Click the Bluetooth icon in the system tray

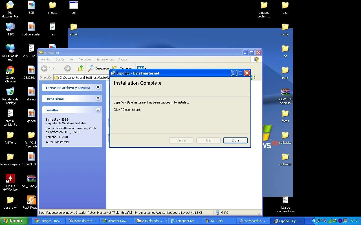click(340, 221)
